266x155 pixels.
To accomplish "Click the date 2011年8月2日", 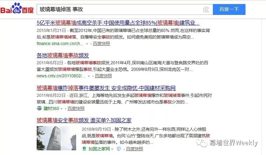I will point(50,63).
